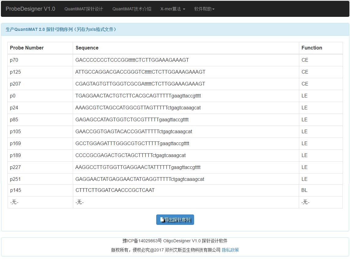Click the sequence starting CGAGTAGTGTTGGGT
350x260 pixels.
point(140,84)
